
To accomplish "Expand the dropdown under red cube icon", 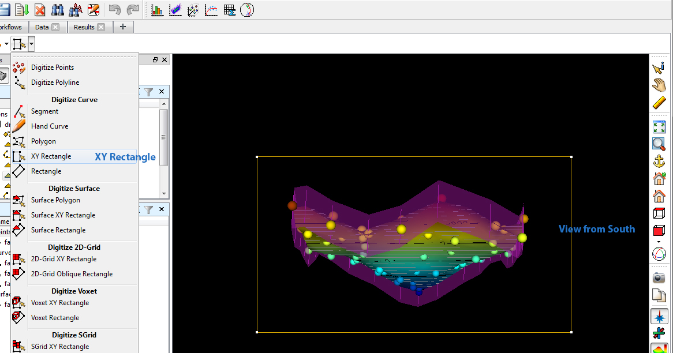I will point(659,242).
